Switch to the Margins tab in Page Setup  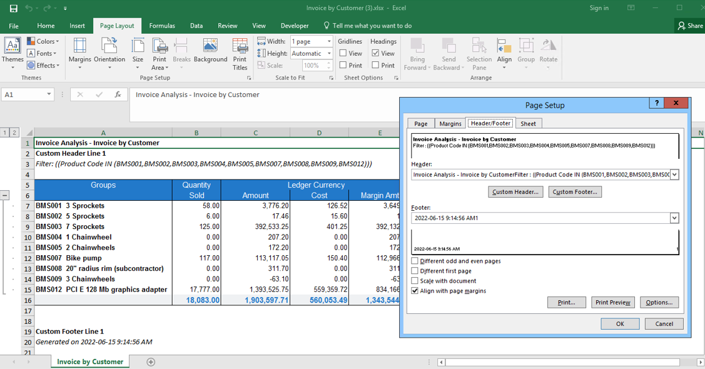point(450,124)
